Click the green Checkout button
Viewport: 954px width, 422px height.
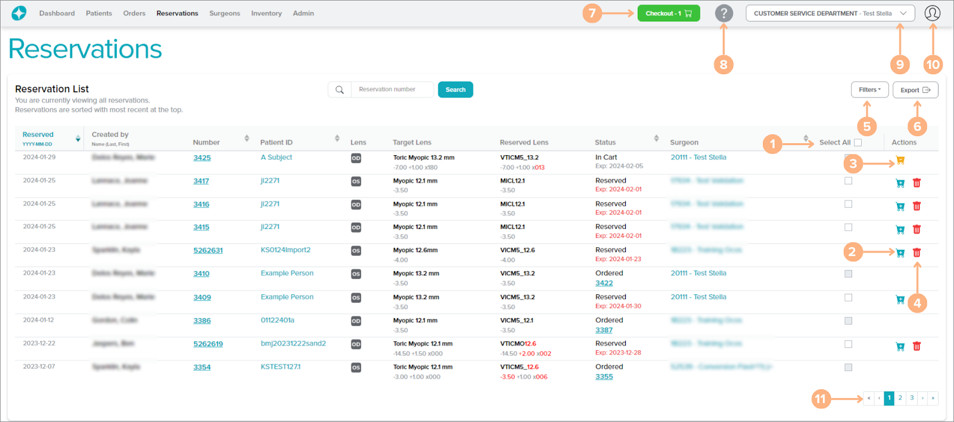point(668,13)
